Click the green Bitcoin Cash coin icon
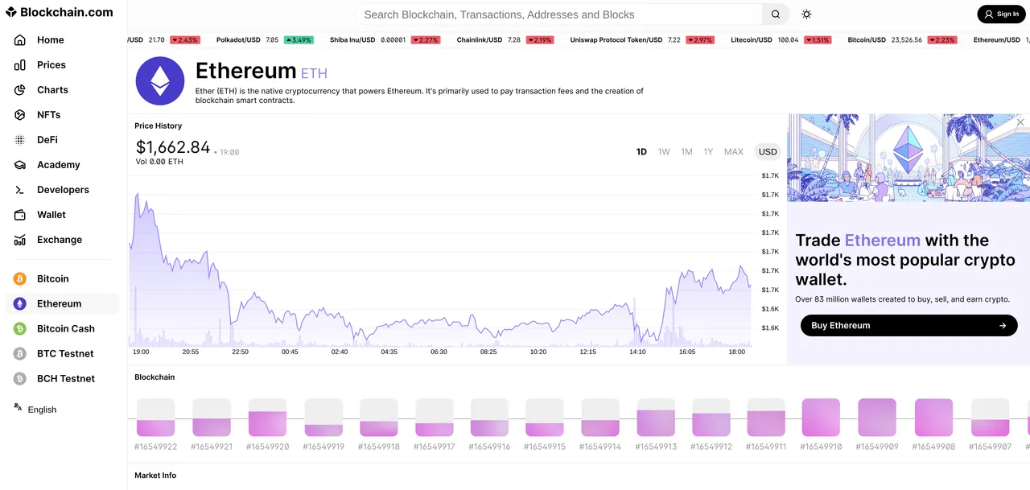Viewport: 1030px width, 490px height. pyautogui.click(x=20, y=328)
